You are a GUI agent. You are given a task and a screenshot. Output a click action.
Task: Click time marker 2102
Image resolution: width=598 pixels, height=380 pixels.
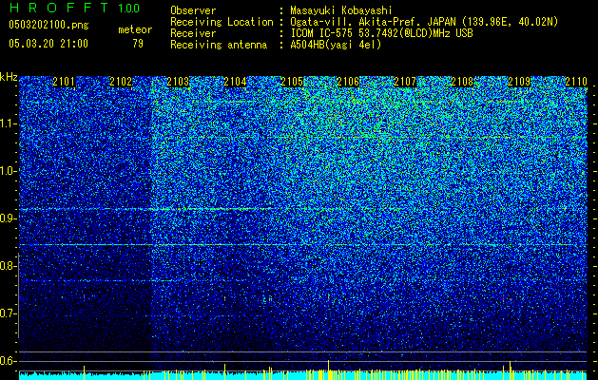121,81
